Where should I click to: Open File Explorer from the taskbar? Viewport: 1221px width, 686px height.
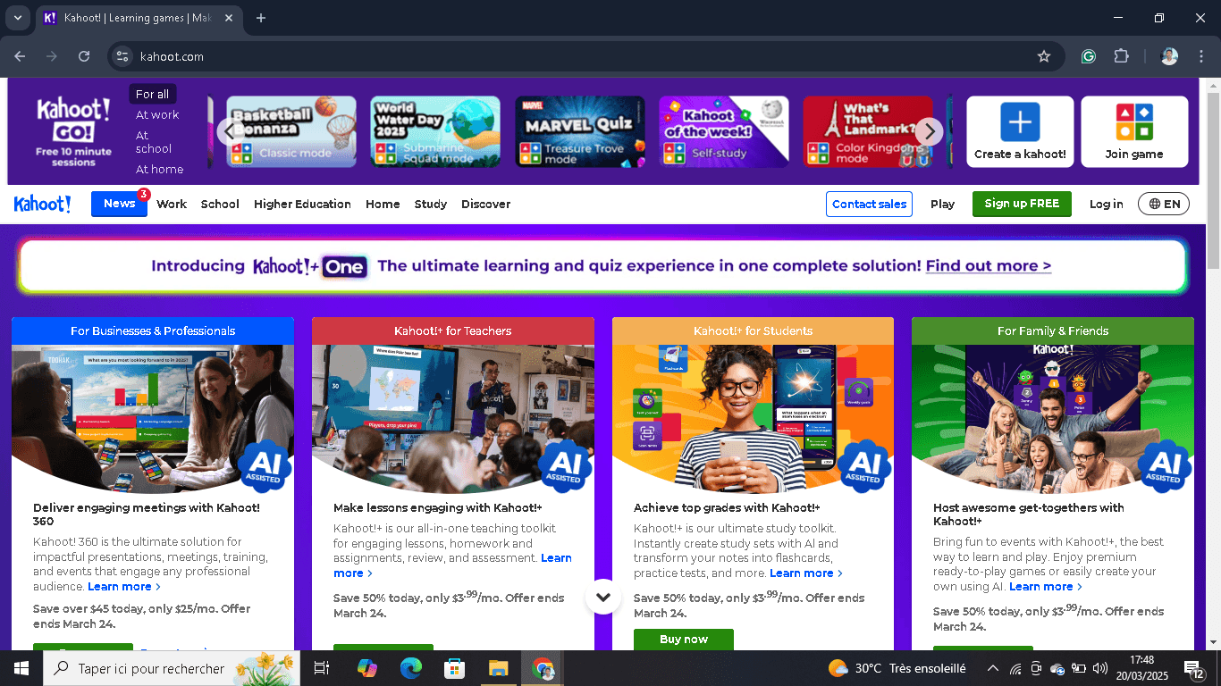[499, 667]
